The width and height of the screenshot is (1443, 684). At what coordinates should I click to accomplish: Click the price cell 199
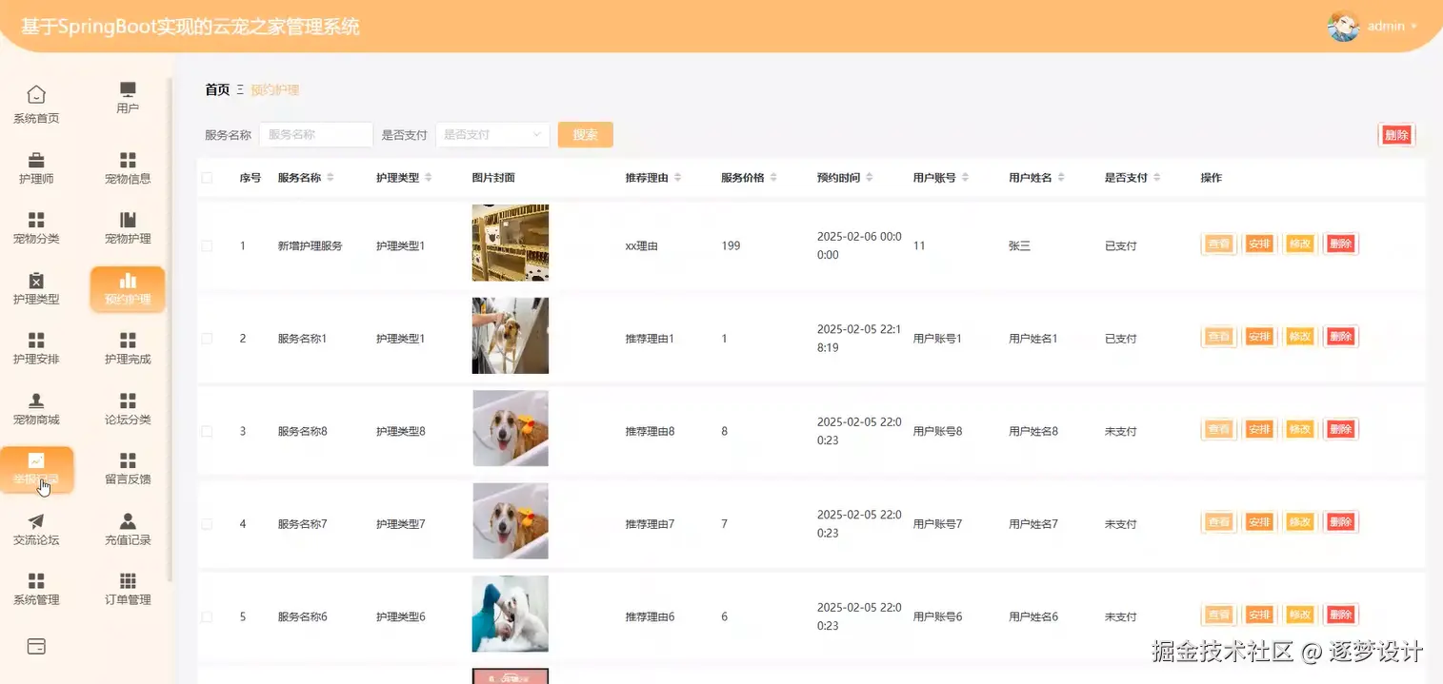[x=731, y=245]
